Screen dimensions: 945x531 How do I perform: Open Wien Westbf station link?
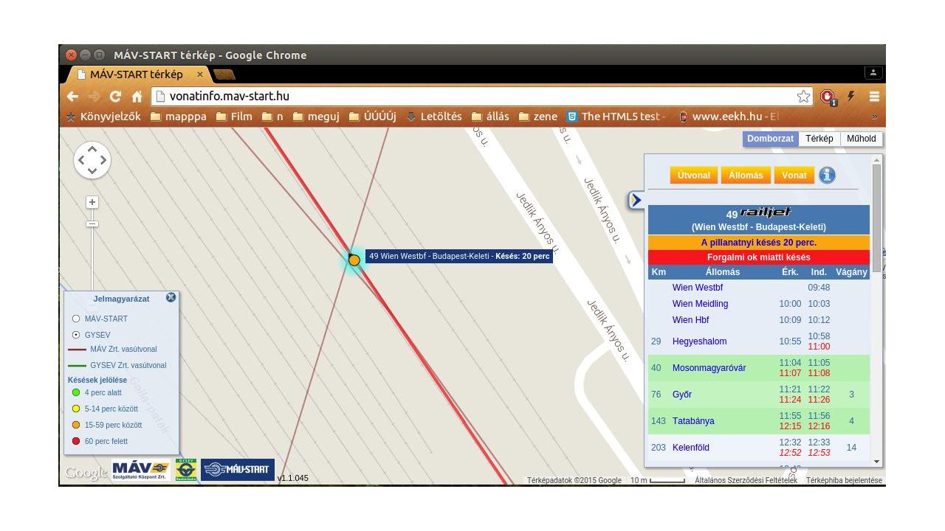[x=698, y=288]
